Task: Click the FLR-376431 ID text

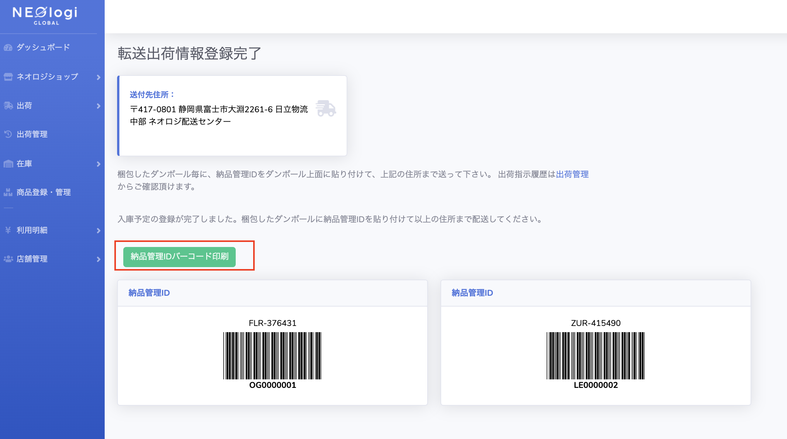Action: (273, 323)
